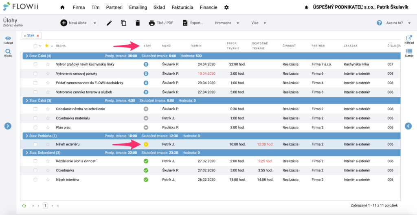Open the Viac dropdown
This screenshot has height=215, width=417.
pyautogui.click(x=259, y=23)
